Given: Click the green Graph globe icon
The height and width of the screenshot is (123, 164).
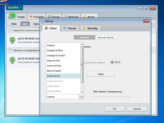Looking at the screenshot, I should point(13,15).
